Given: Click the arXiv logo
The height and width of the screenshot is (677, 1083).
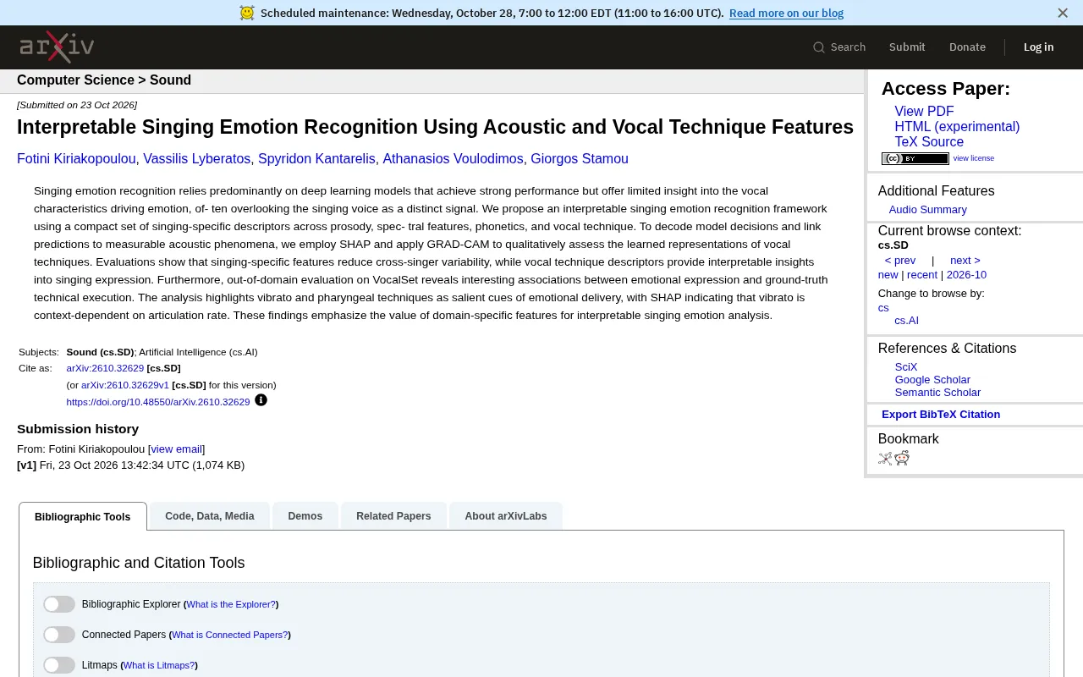Looking at the screenshot, I should (58, 47).
